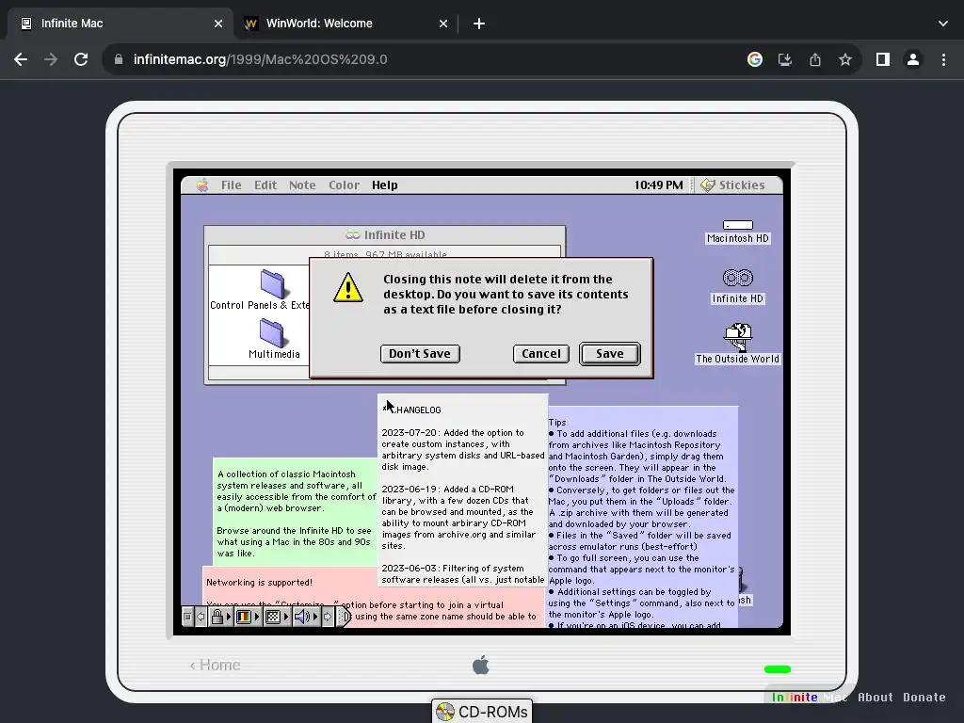Select The Outside World desktop icon

tap(738, 344)
